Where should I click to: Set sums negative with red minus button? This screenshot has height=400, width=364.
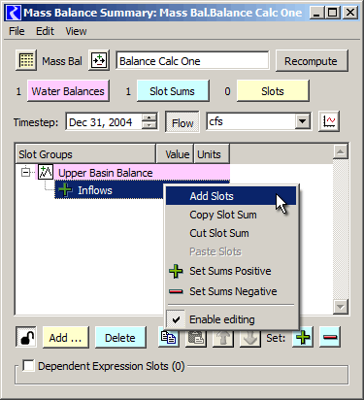(x=330, y=337)
